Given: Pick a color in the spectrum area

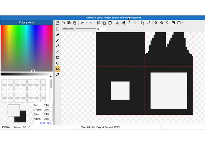Looking at the screenshot, I should point(27,48).
